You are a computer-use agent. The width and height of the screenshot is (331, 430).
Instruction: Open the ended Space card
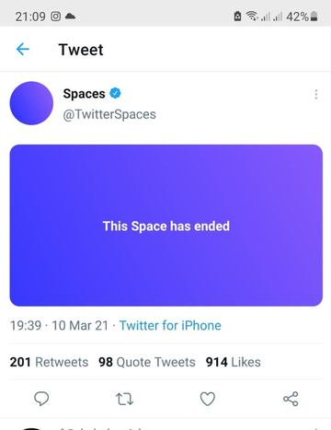(166, 226)
